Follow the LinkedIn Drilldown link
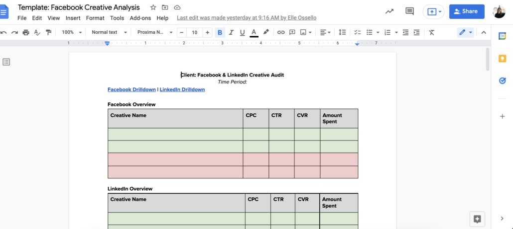The image size is (513, 229). pyautogui.click(x=182, y=89)
